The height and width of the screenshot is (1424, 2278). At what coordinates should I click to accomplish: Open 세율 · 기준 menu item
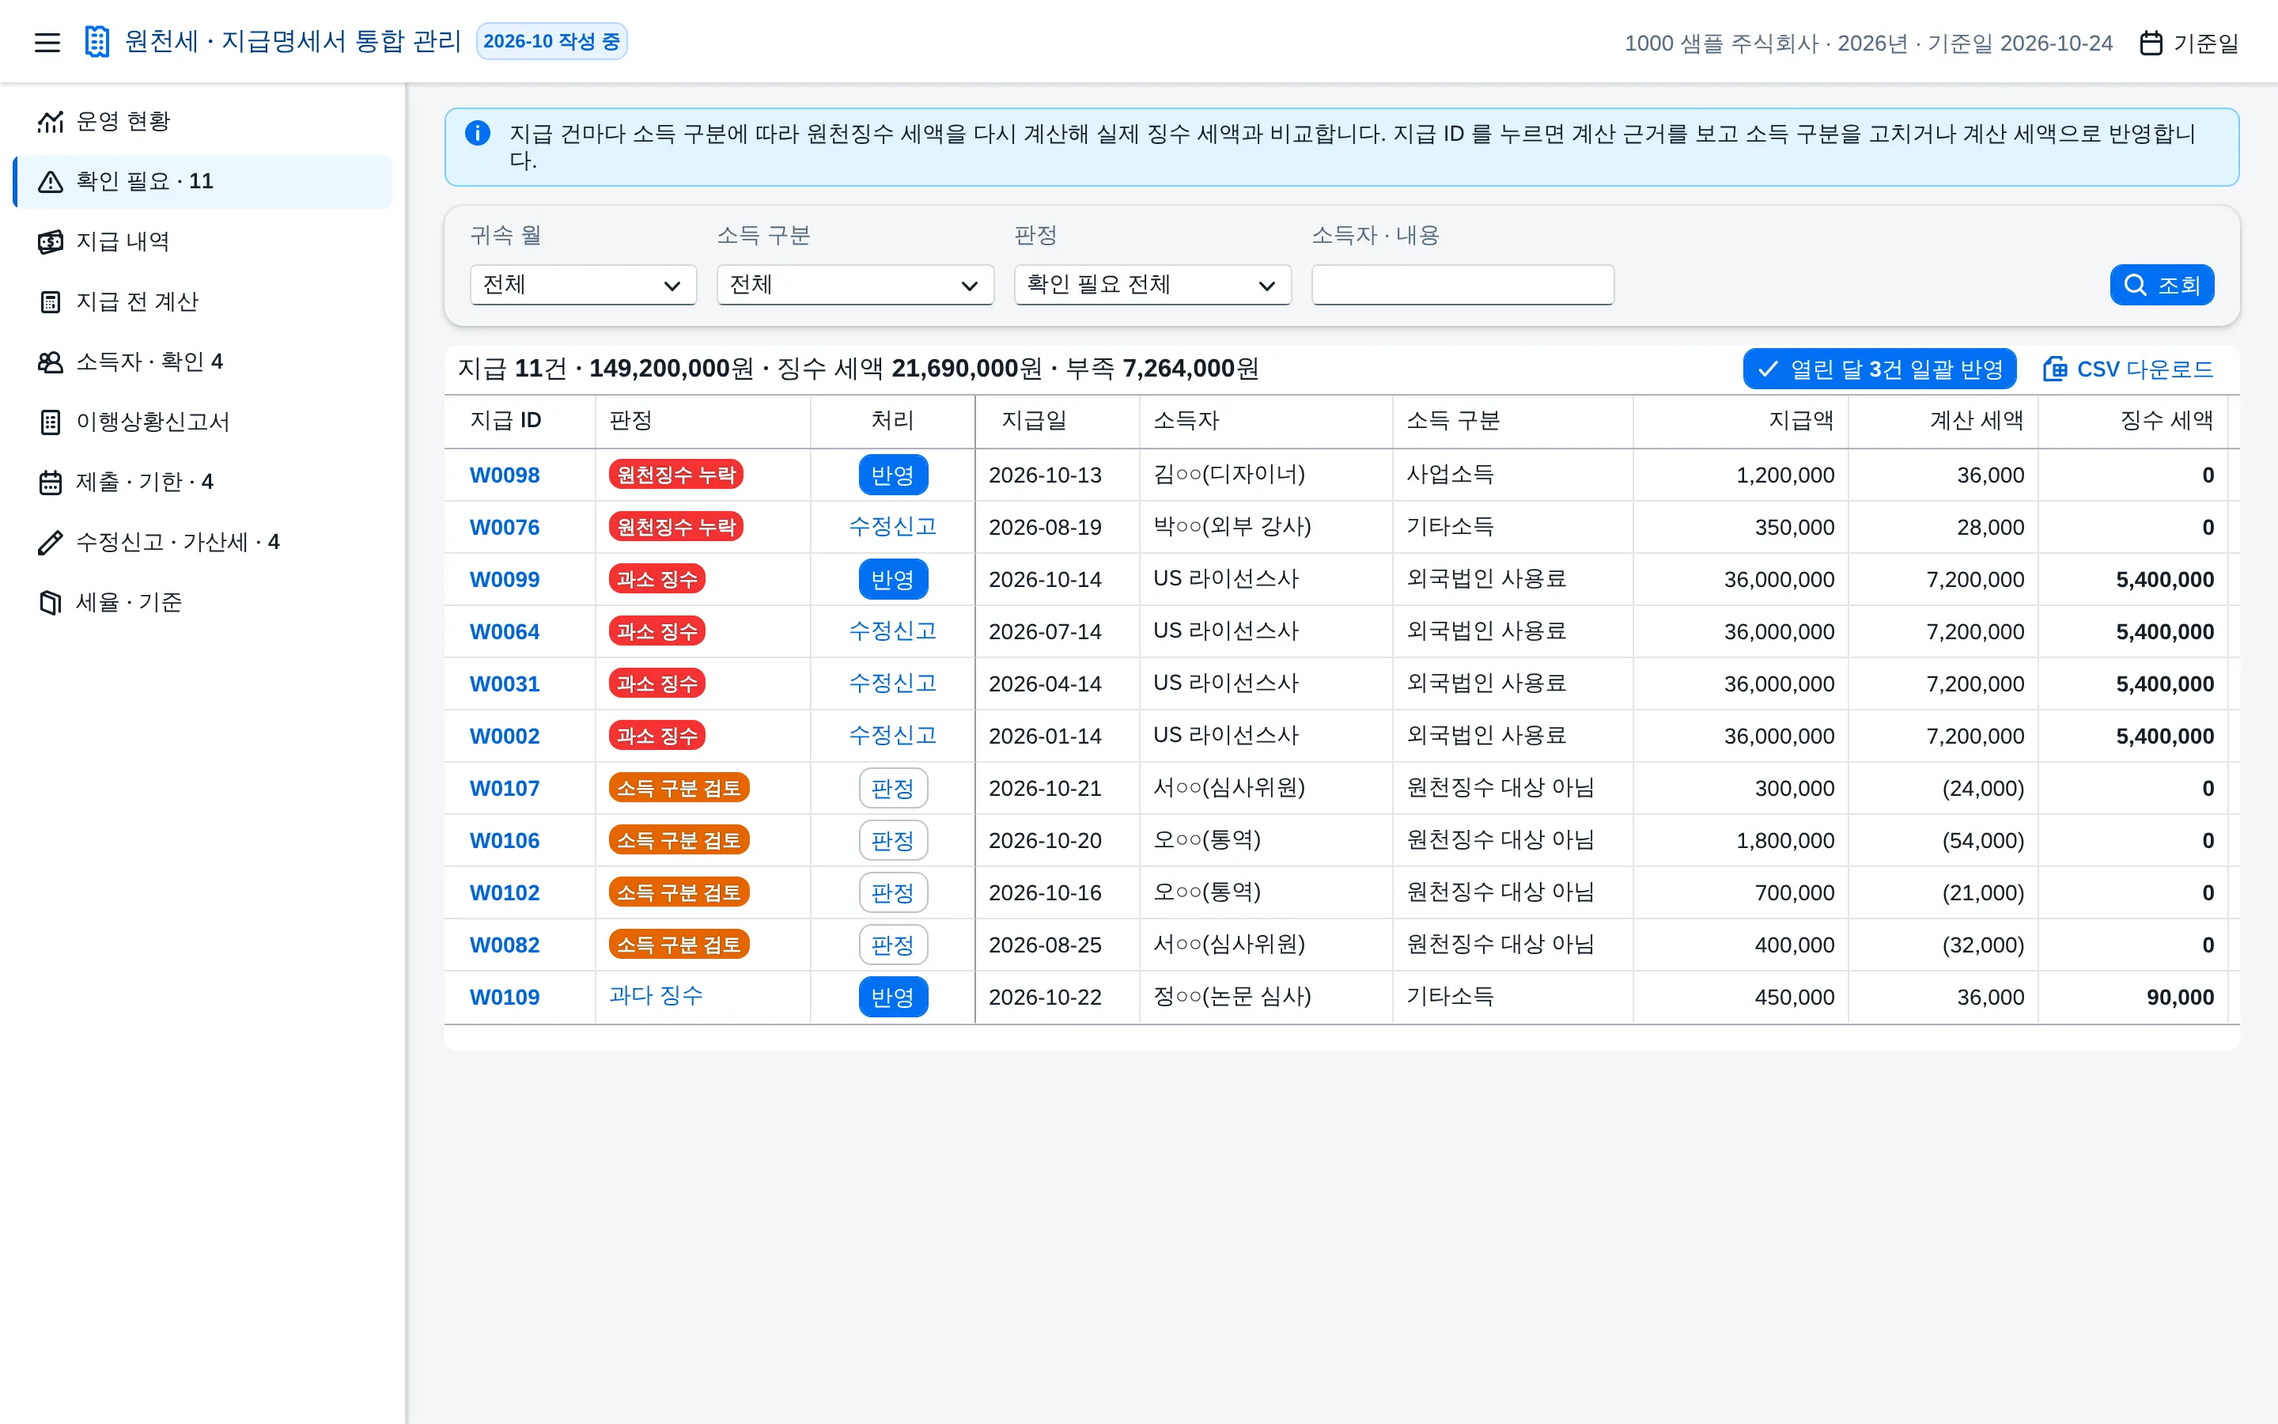203,603
